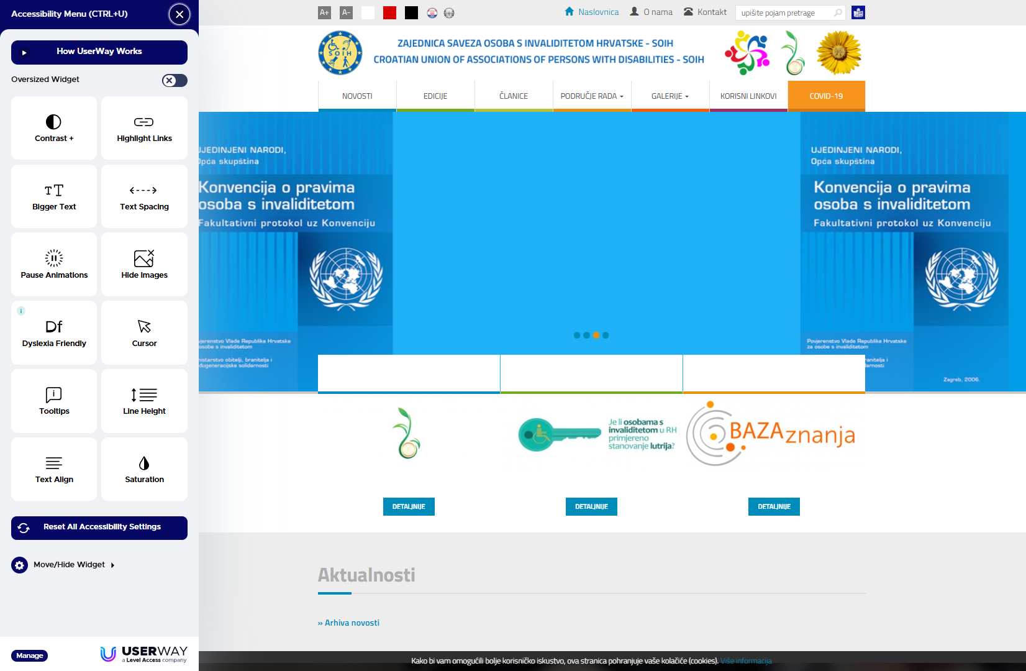This screenshot has width=1026, height=671.
Task: Click the Text Align tile
Action: click(x=54, y=469)
